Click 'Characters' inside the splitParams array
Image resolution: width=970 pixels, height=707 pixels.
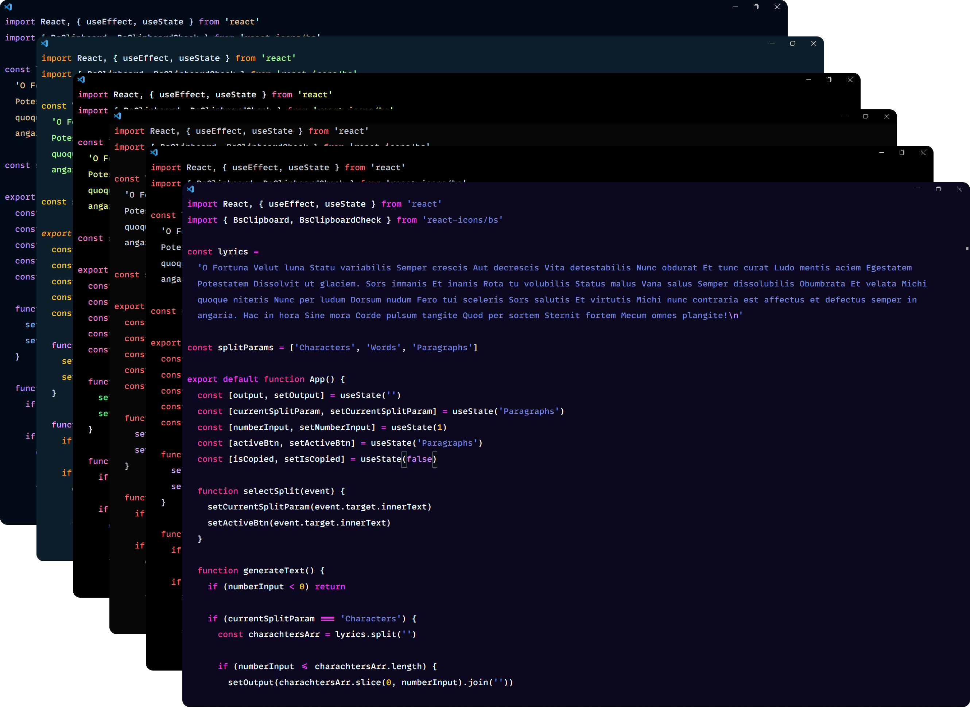click(325, 348)
